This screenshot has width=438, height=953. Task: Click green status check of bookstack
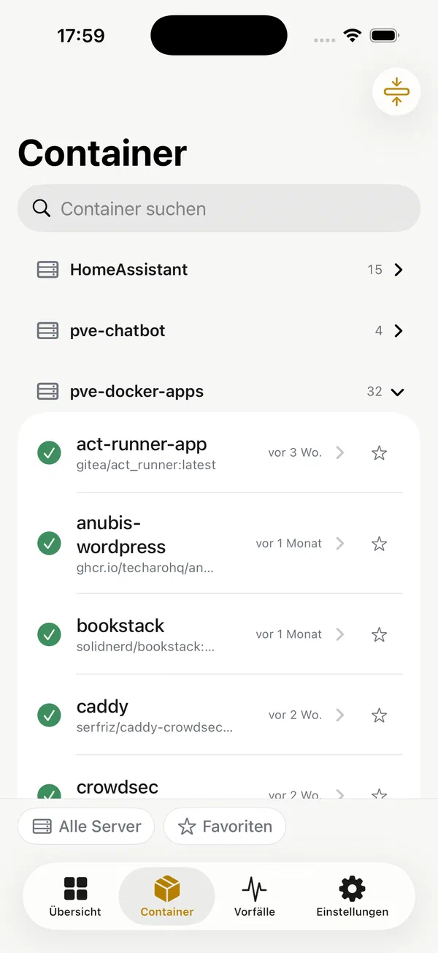tap(49, 634)
